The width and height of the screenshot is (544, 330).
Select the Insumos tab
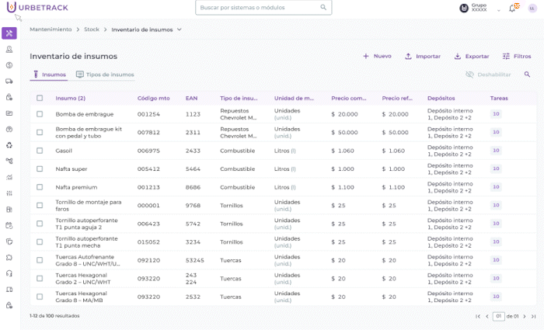[49, 75]
